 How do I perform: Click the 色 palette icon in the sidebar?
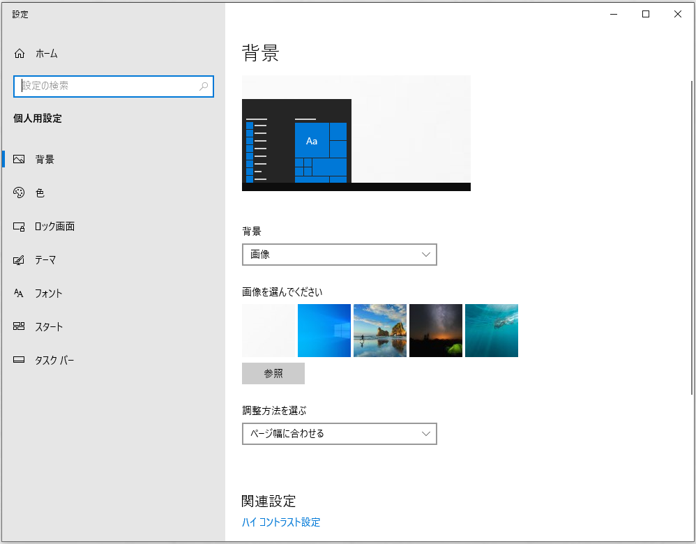click(19, 192)
